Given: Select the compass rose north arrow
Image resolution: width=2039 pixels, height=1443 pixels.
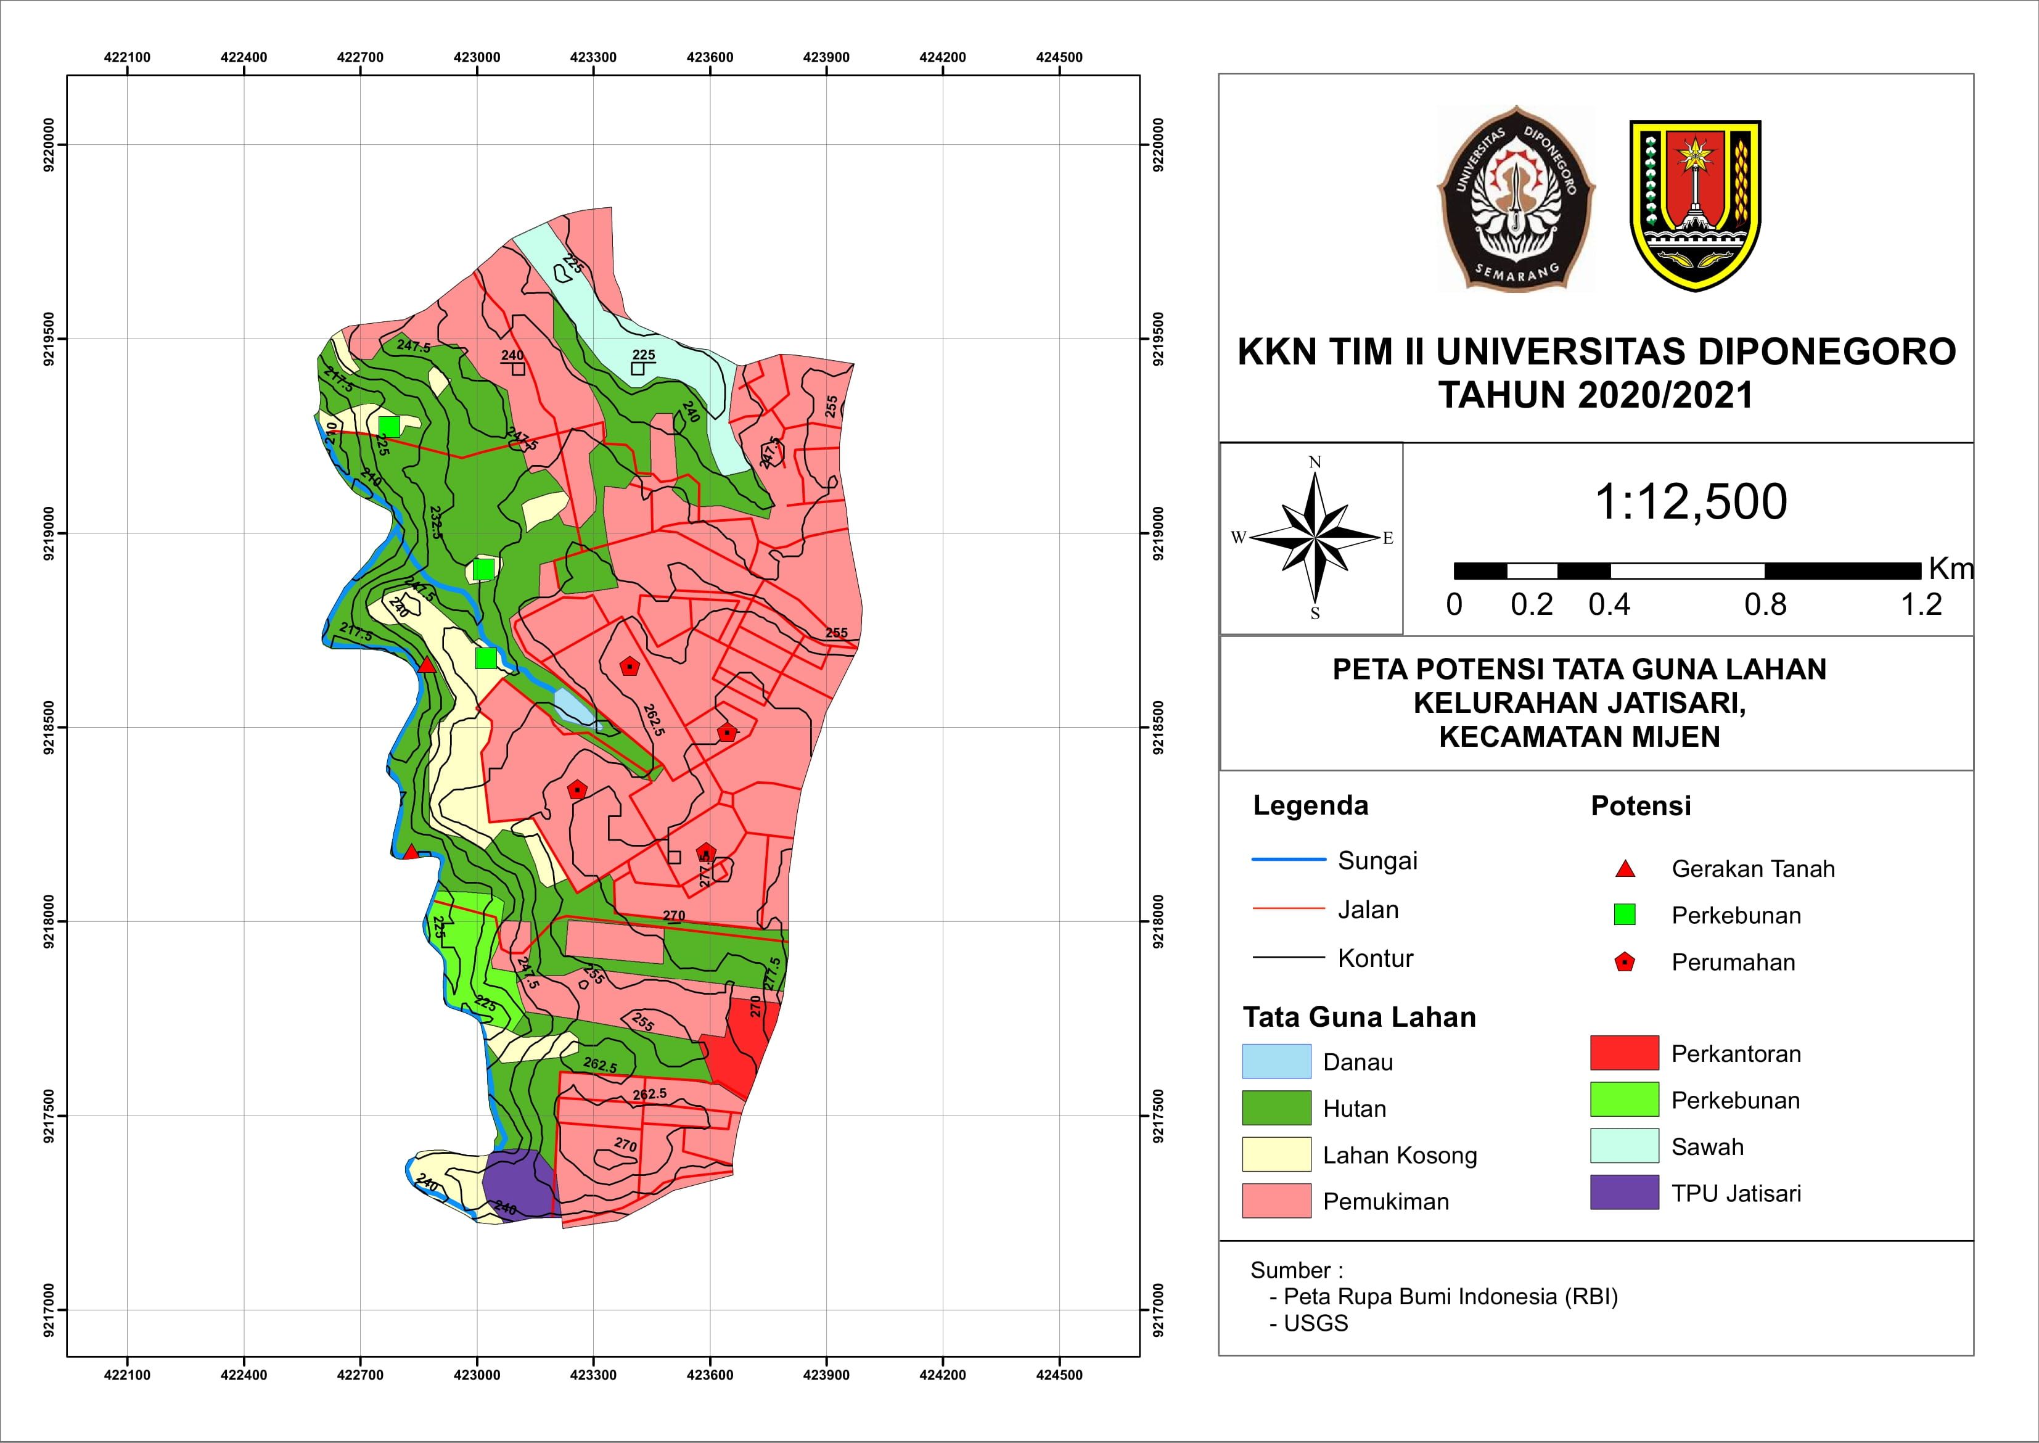Looking at the screenshot, I should (x=1314, y=538).
